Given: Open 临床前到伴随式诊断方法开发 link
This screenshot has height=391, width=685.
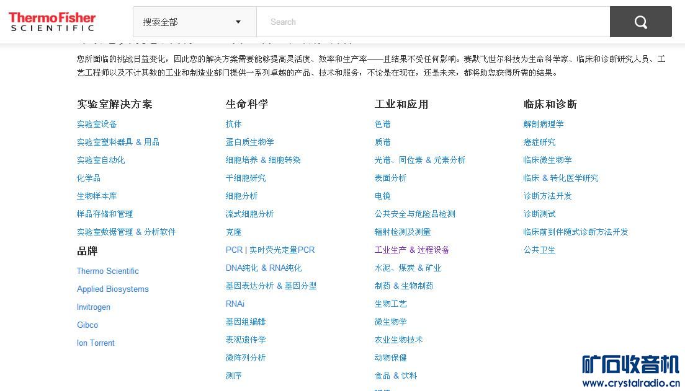Looking at the screenshot, I should point(576,232).
